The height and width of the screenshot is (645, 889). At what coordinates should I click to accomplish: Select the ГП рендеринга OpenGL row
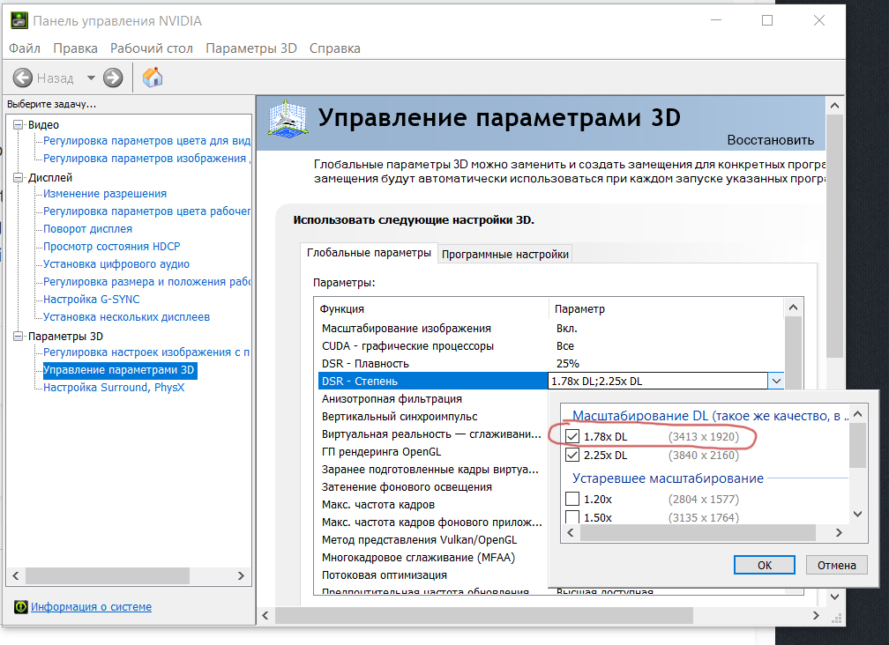432,452
